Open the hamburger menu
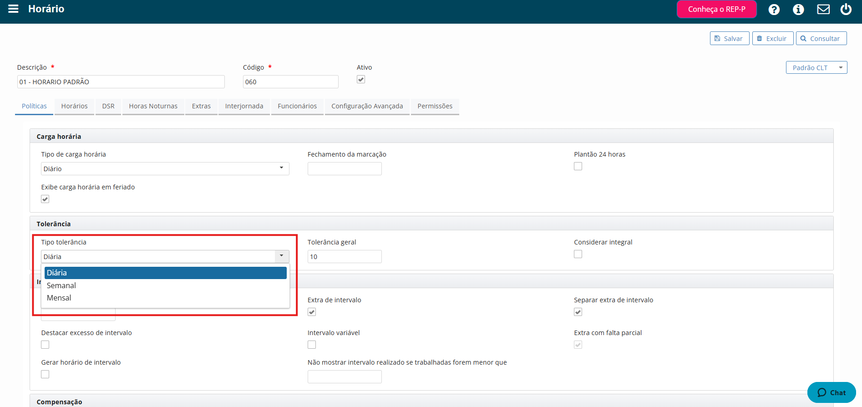The width and height of the screenshot is (862, 407). [x=13, y=9]
